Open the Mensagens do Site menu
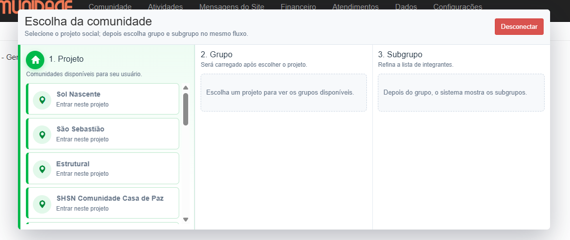The height and width of the screenshot is (240, 570). pyautogui.click(x=232, y=6)
